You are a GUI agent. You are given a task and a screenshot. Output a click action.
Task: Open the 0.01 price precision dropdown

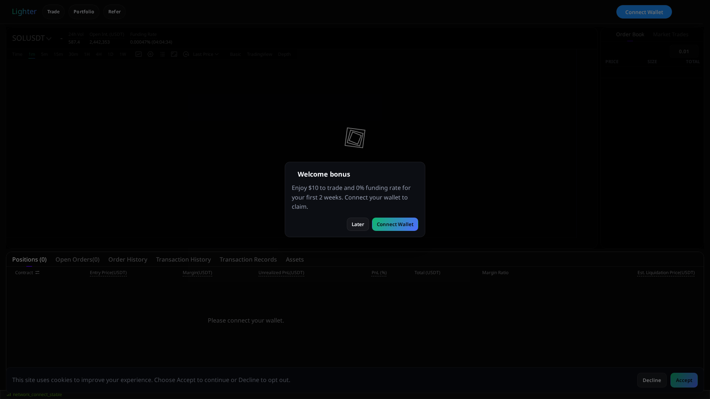pyautogui.click(x=684, y=51)
